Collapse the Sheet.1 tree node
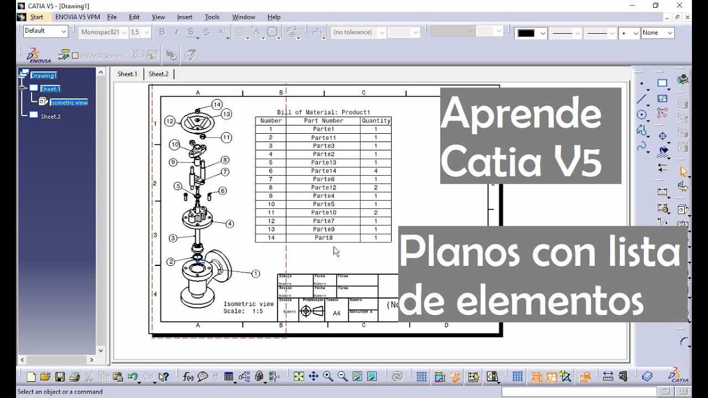 [x=23, y=88]
